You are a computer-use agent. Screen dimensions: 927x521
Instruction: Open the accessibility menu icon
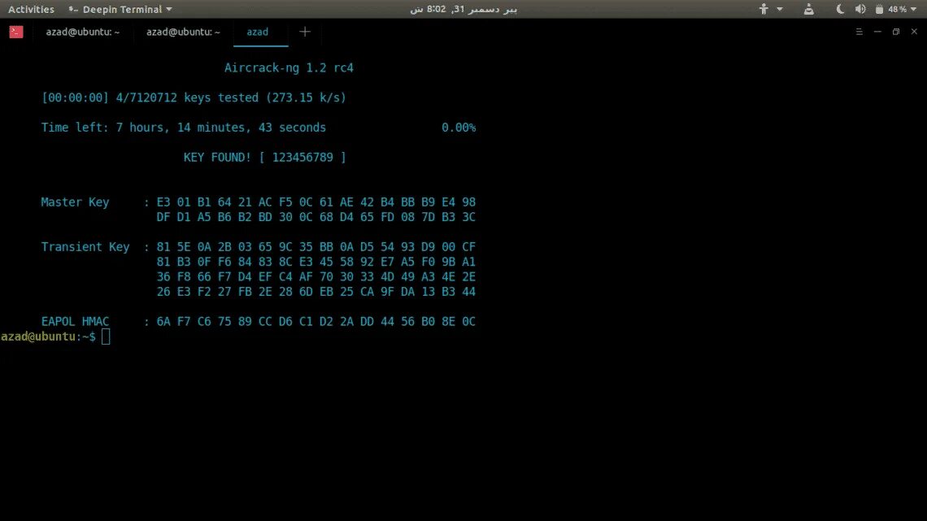coord(764,9)
